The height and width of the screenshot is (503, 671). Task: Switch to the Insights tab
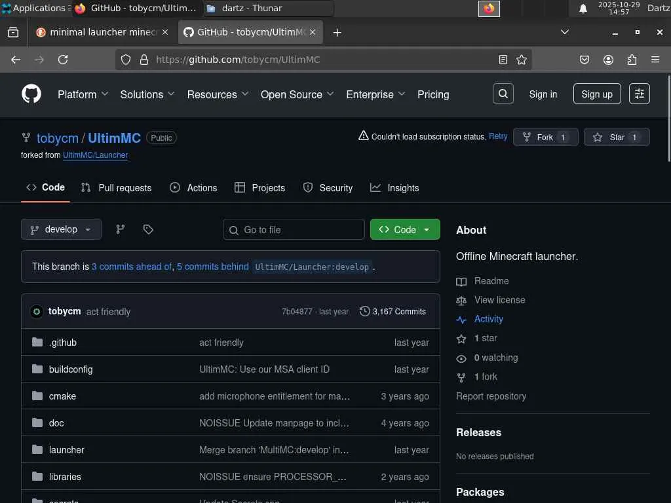394,188
